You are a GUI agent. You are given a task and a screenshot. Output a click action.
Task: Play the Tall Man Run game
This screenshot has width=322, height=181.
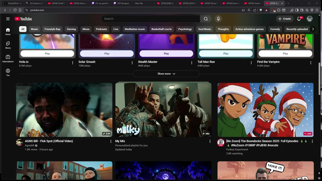pos(226,54)
